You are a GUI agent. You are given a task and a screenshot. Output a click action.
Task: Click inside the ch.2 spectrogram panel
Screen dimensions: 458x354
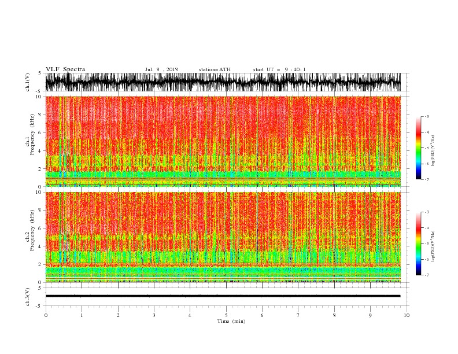click(x=223, y=237)
